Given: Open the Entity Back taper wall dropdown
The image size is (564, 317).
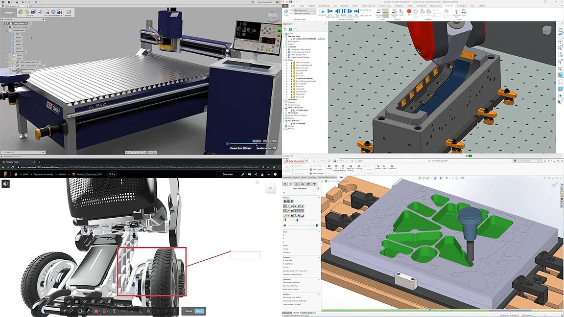Looking at the screenshot, I should pos(305,10).
